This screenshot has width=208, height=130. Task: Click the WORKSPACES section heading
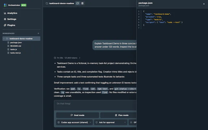click(8, 33)
